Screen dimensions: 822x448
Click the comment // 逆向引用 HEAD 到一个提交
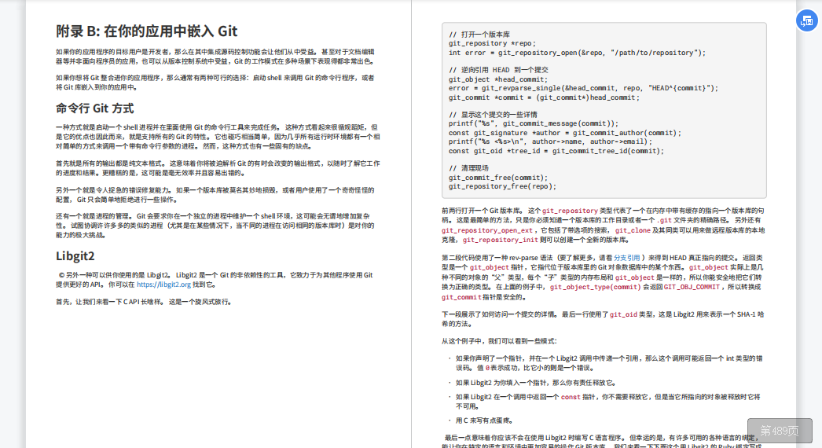pos(498,70)
